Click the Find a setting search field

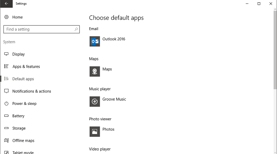(42, 29)
